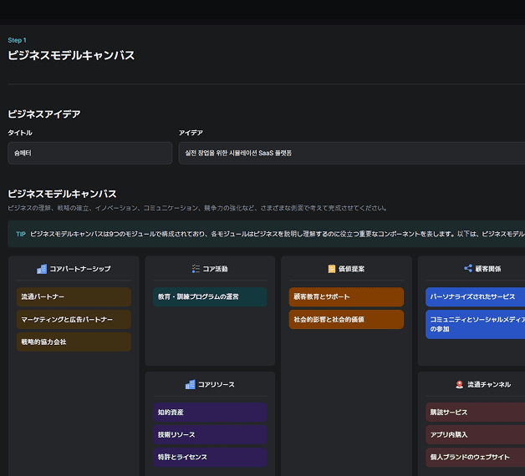Select the 技術リソース card
525x476 pixels.
tap(210, 434)
